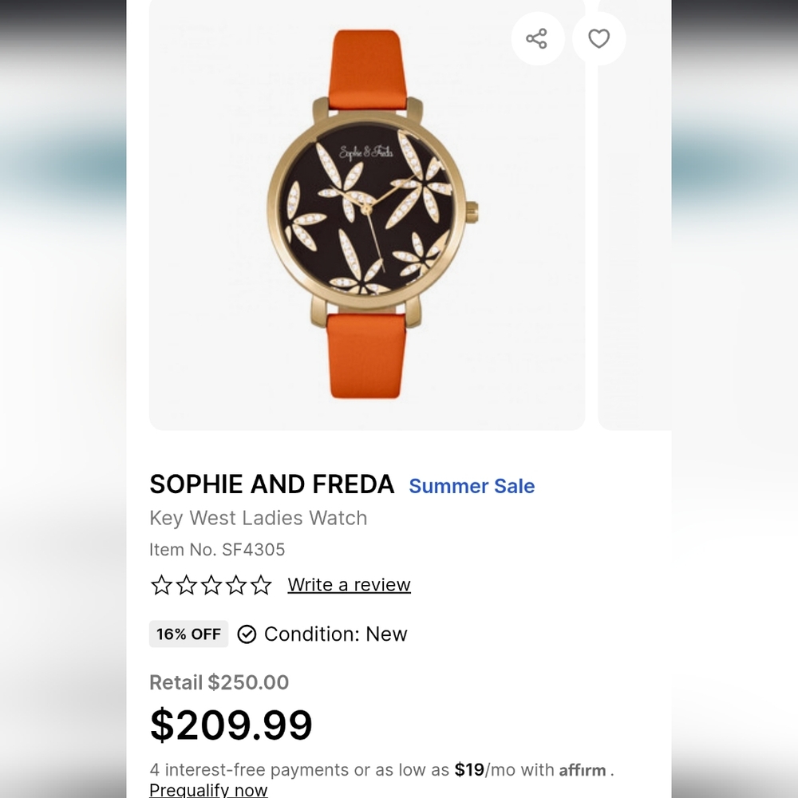The width and height of the screenshot is (798, 798).
Task: Click the $209.99 sale price
Action: click(x=231, y=725)
